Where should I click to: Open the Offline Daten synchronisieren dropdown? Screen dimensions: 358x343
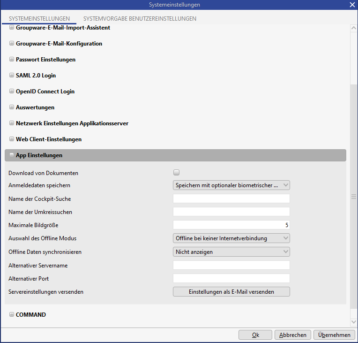[x=231, y=252]
